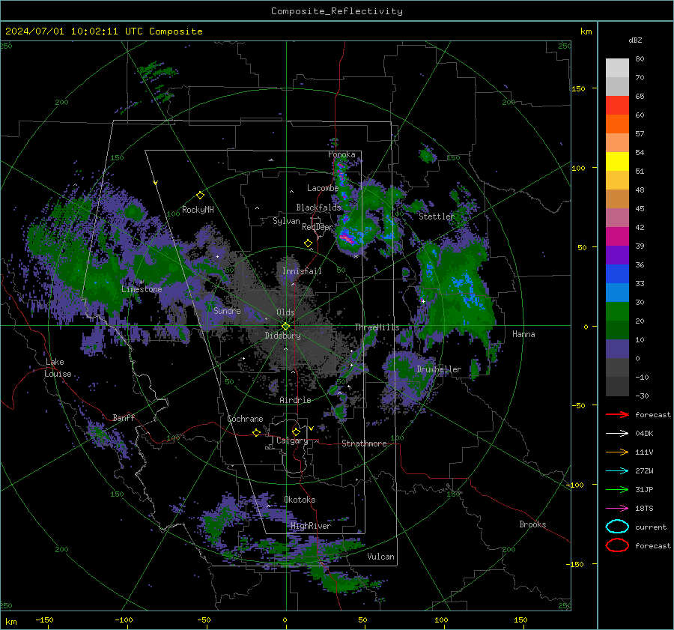This screenshot has width=674, height=630.
Task: Pick the orange 57-60 dBZ swatch
Action: pos(617,124)
